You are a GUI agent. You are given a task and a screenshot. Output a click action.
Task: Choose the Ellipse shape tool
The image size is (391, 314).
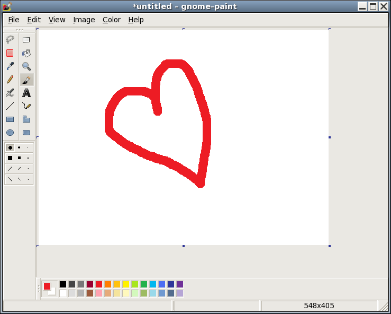pos(10,133)
